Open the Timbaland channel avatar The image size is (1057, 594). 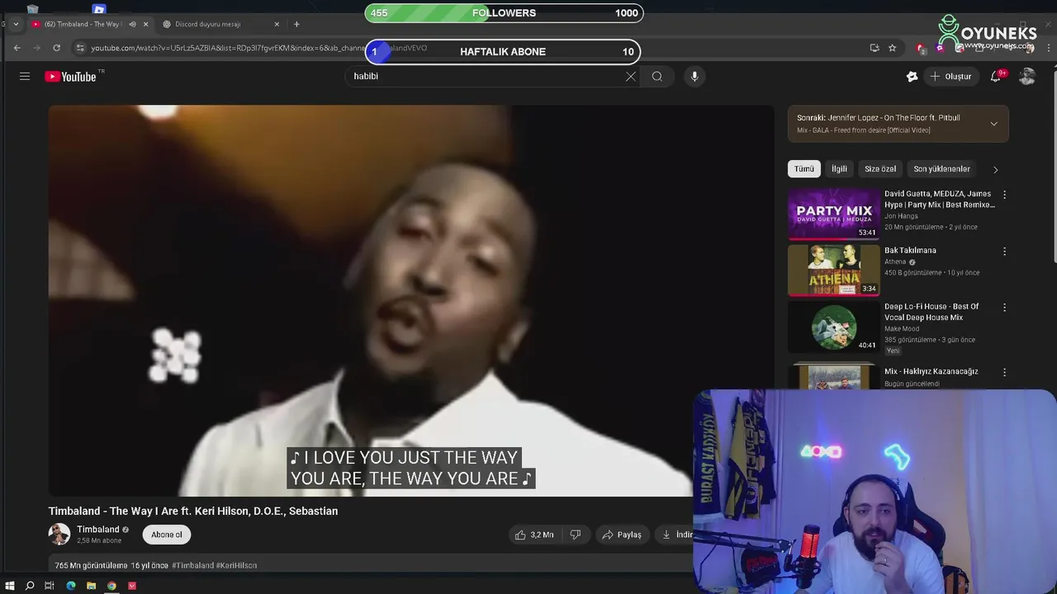coord(59,534)
